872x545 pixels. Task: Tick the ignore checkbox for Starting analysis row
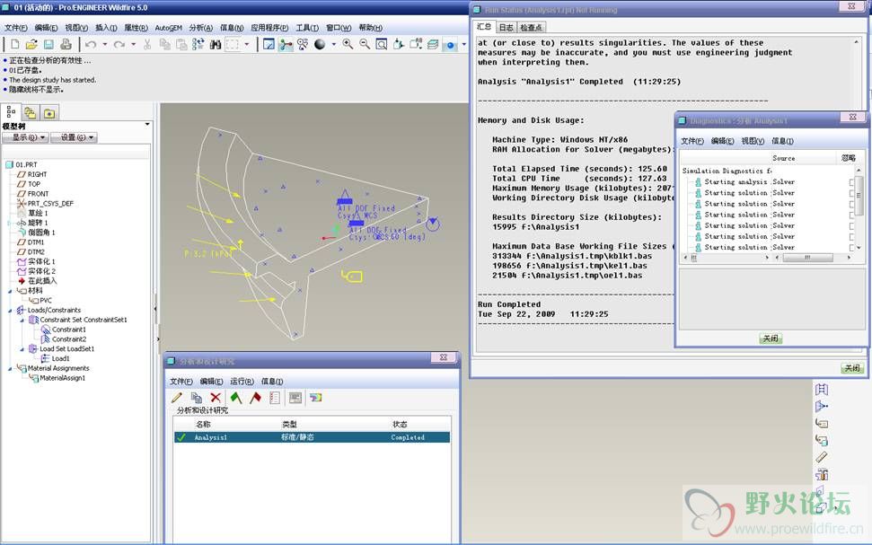point(851,182)
